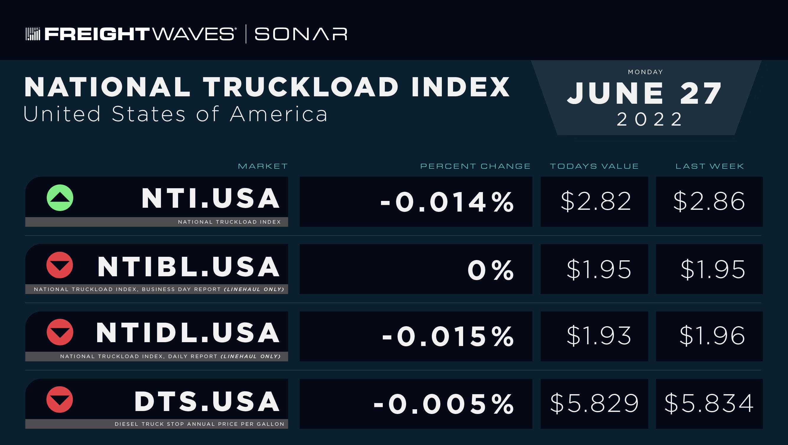Click the red down arrow beside NTIBL.USA
This screenshot has width=788, height=445.
tap(60, 265)
